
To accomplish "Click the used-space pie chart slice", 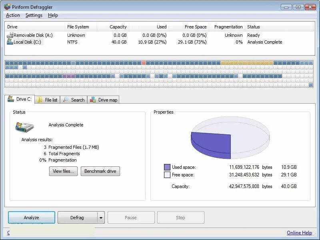I will [x=211, y=144].
